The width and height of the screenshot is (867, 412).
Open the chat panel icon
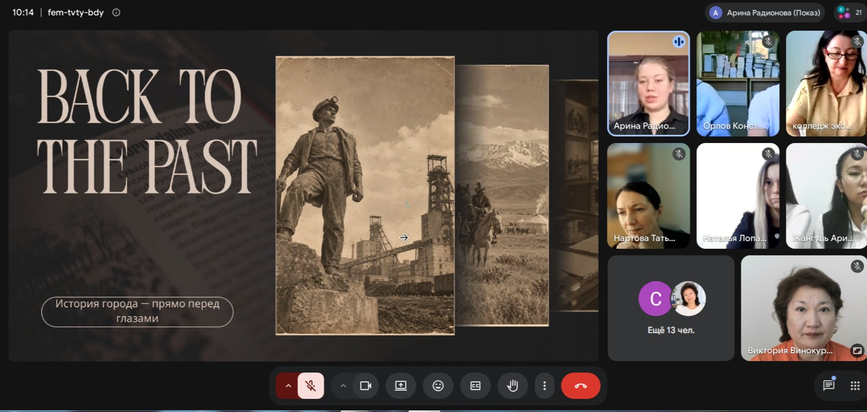(x=829, y=385)
